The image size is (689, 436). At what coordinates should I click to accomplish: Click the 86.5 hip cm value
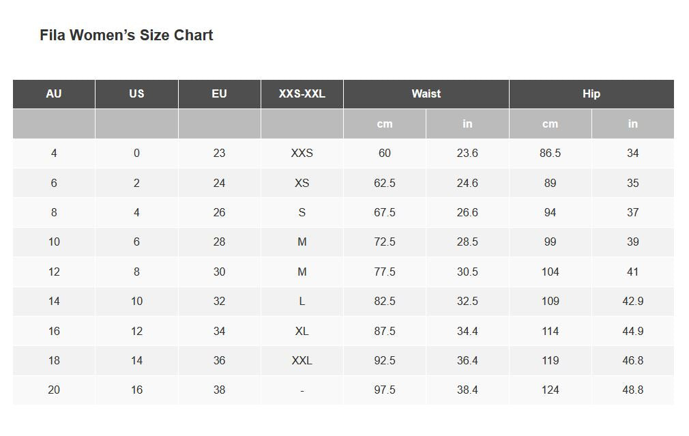click(x=550, y=154)
